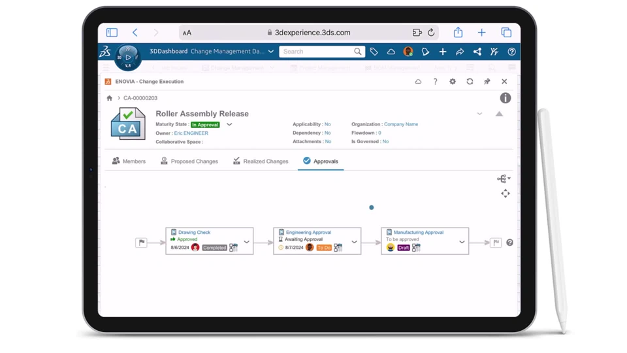The height and width of the screenshot is (353, 627).
Task: Pin the ENOVIA Change Execution widget
Action: tap(487, 82)
